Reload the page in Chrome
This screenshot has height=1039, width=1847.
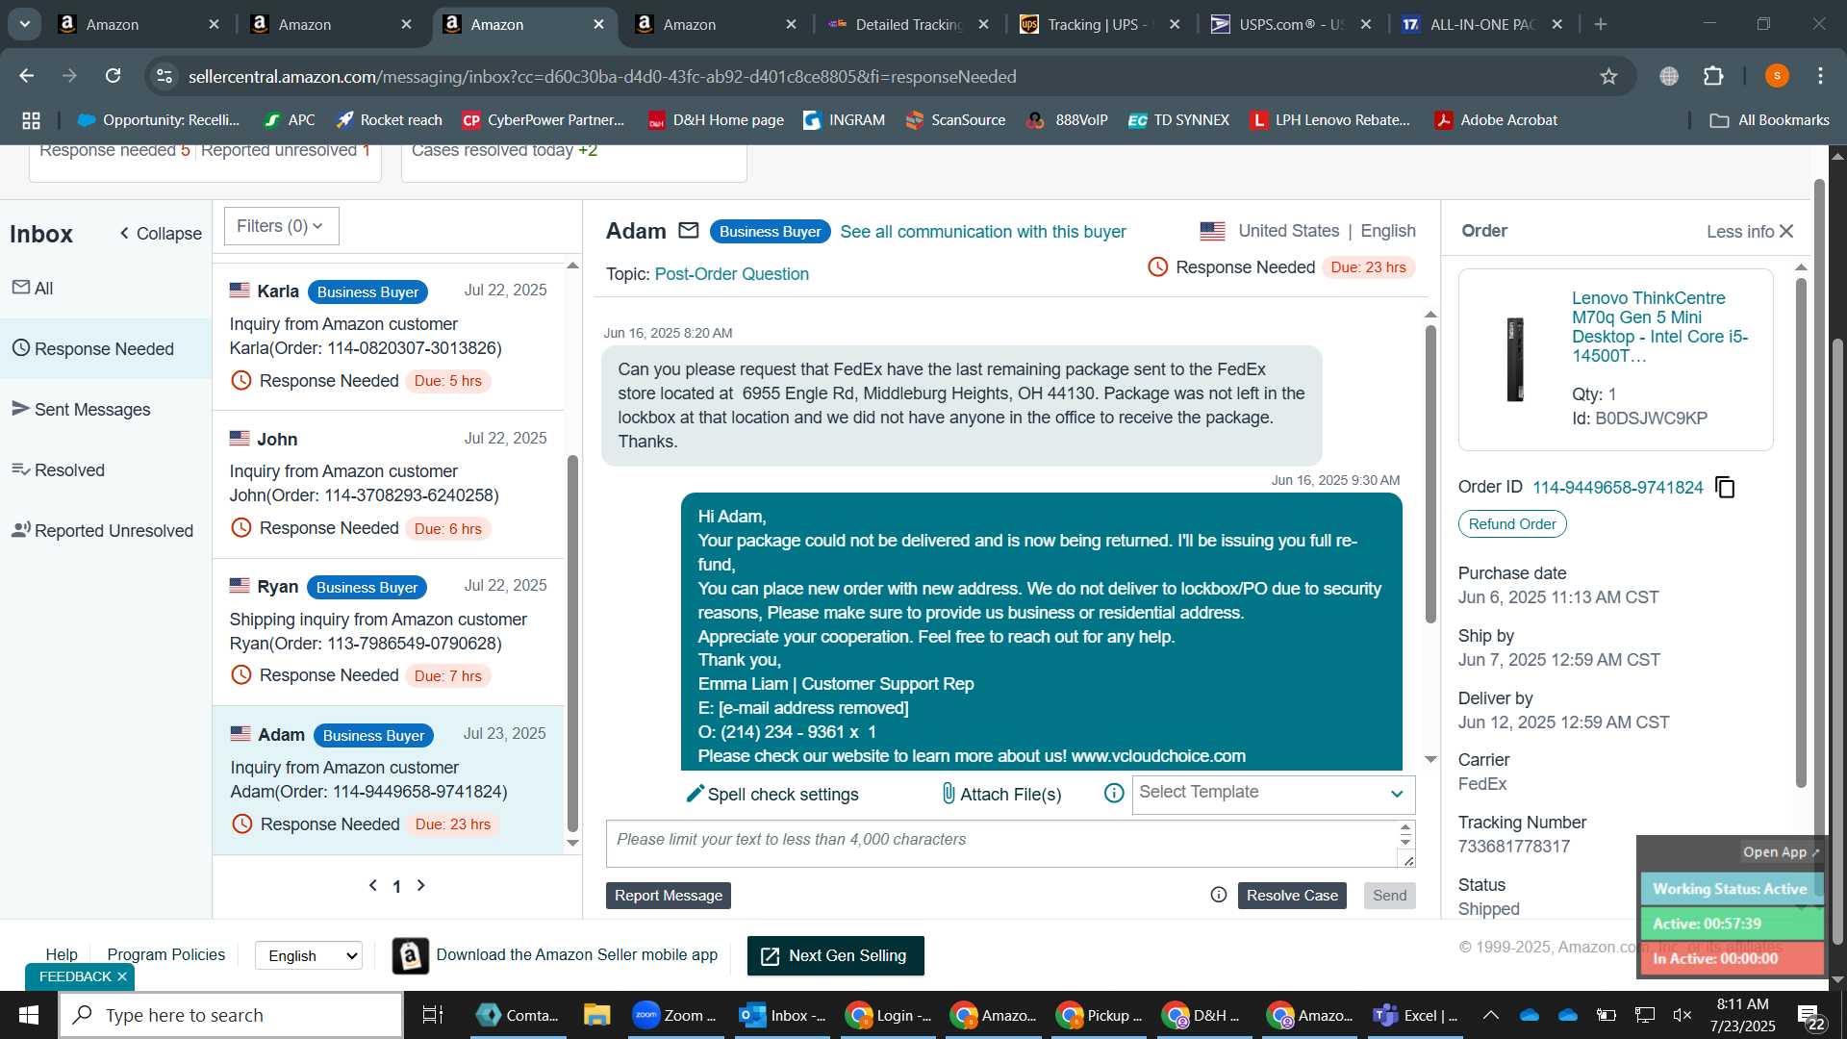114,76
